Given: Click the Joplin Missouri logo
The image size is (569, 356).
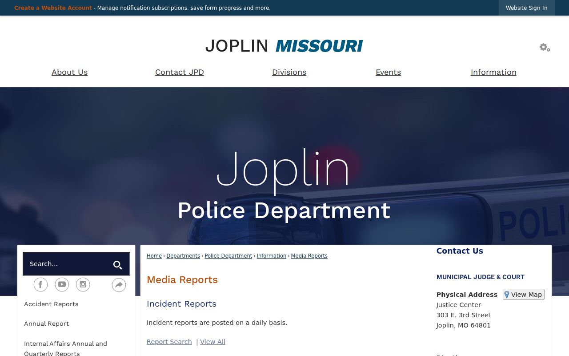Looking at the screenshot, I should click(284, 46).
